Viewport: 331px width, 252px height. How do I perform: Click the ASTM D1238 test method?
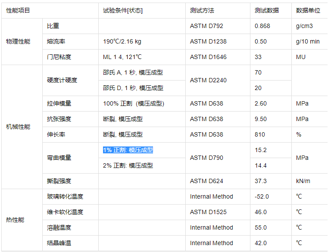(x=208, y=41)
